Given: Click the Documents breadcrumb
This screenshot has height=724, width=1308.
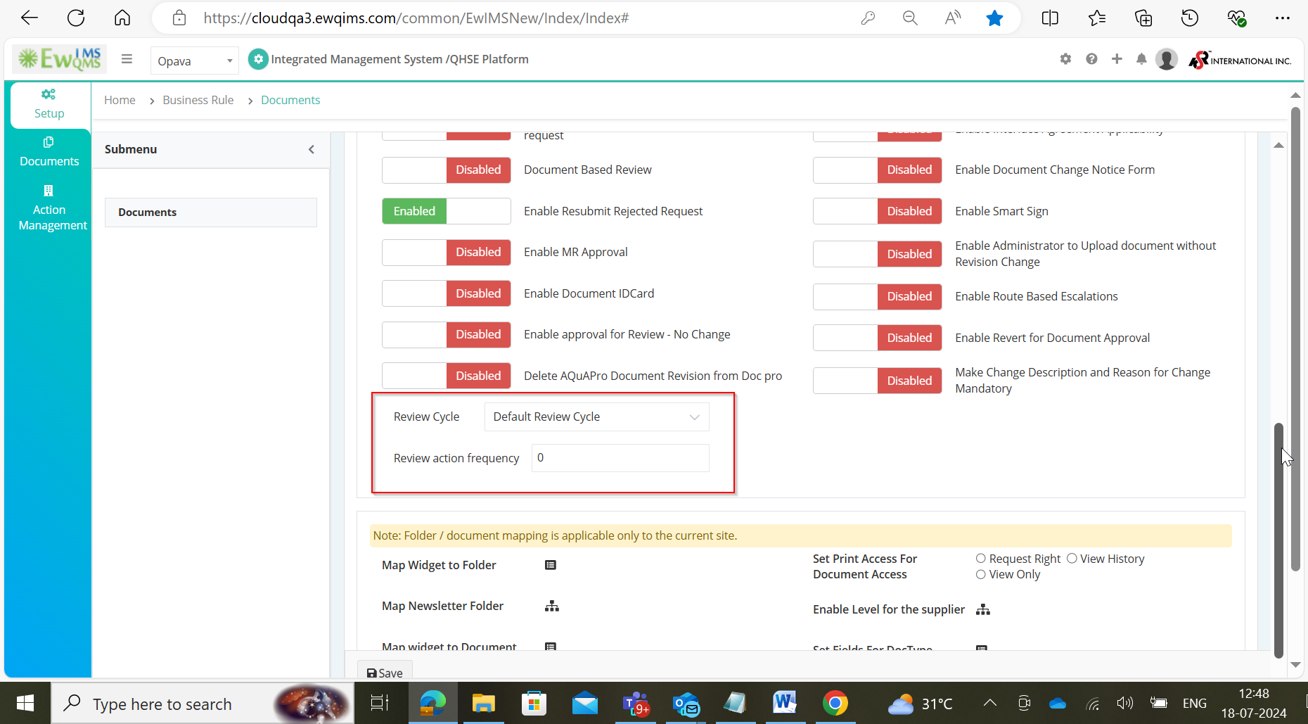Looking at the screenshot, I should point(290,100).
